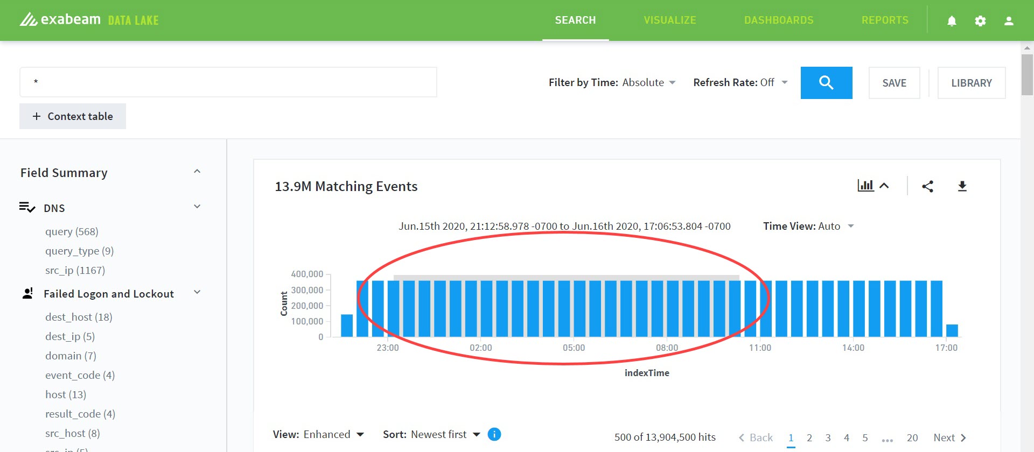
Task: Collapse the DNS field group
Action: pos(197,207)
